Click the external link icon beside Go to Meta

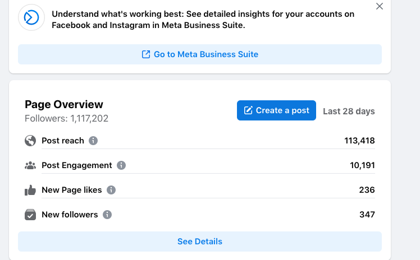click(x=146, y=54)
